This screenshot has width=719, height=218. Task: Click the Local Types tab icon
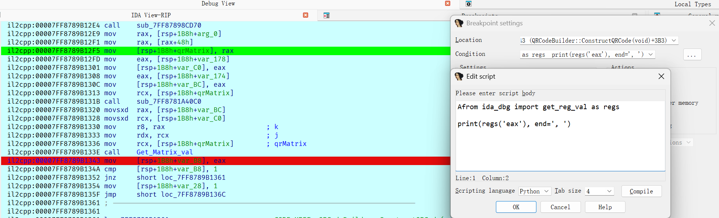(x=468, y=4)
